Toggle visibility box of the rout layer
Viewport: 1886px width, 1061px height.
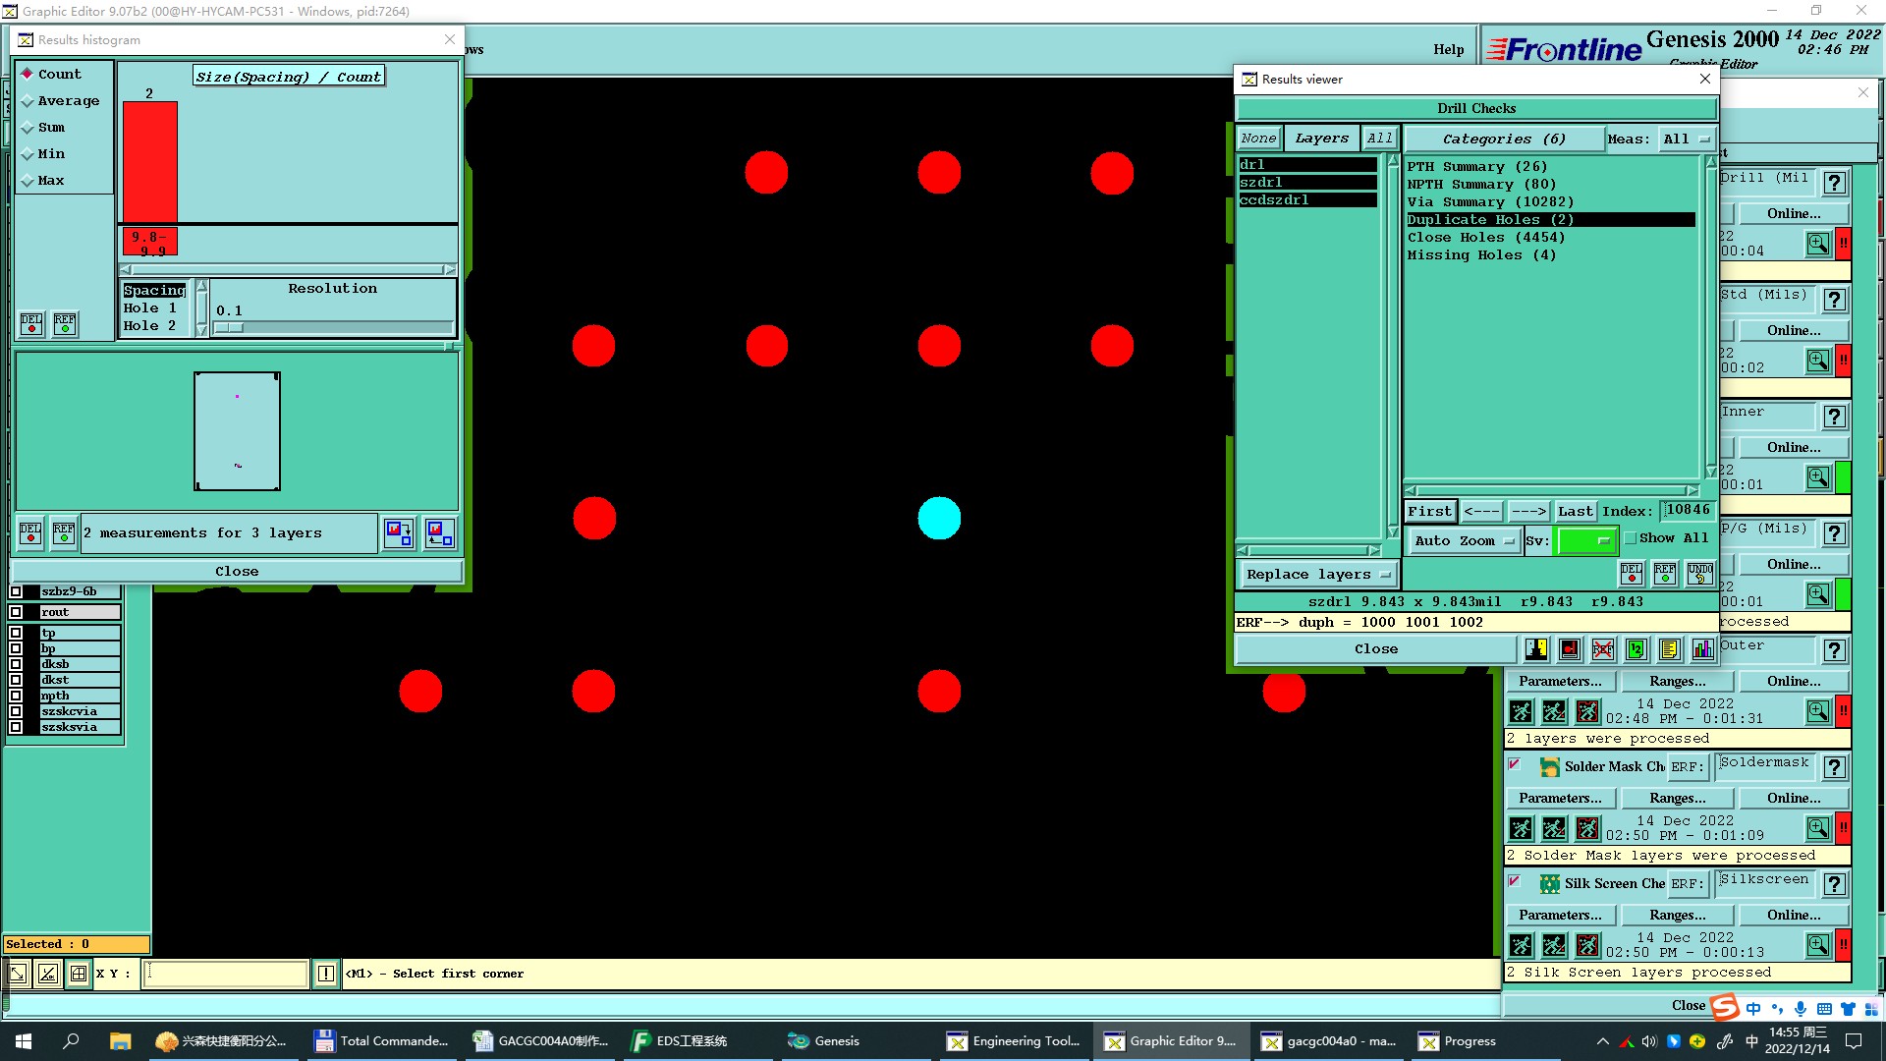click(x=16, y=612)
